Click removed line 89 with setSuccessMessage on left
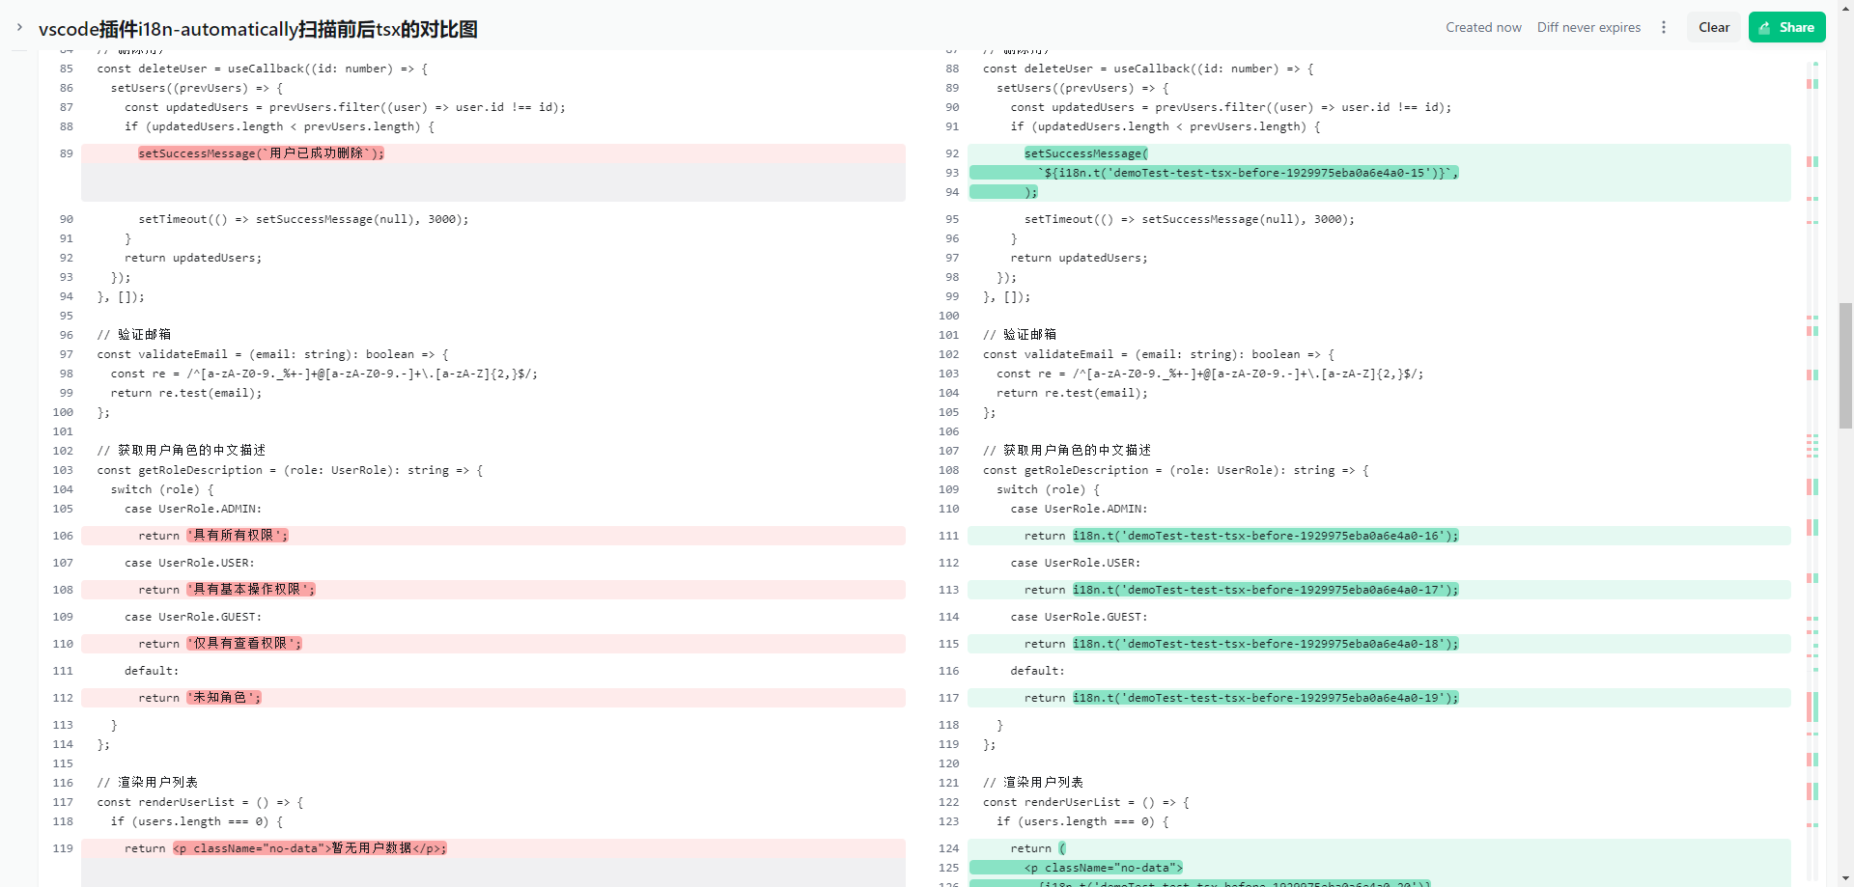The height and width of the screenshot is (887, 1854). click(x=261, y=153)
